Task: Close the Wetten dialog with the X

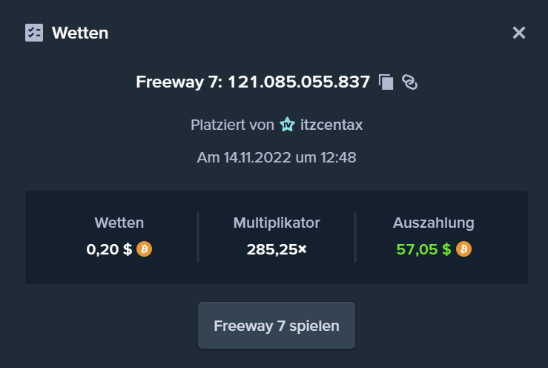Action: [x=519, y=33]
